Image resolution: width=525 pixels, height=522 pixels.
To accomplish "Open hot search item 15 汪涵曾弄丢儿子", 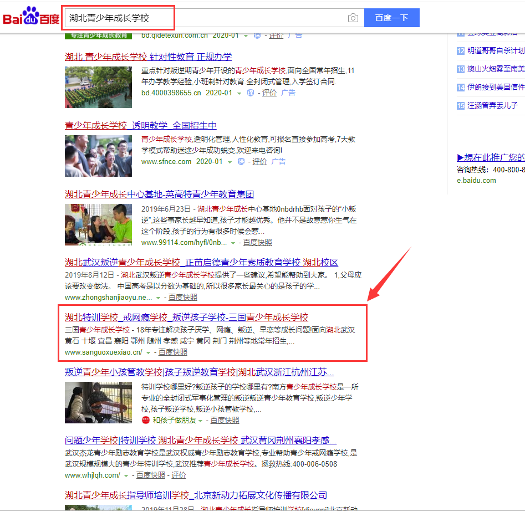I will pos(492,105).
